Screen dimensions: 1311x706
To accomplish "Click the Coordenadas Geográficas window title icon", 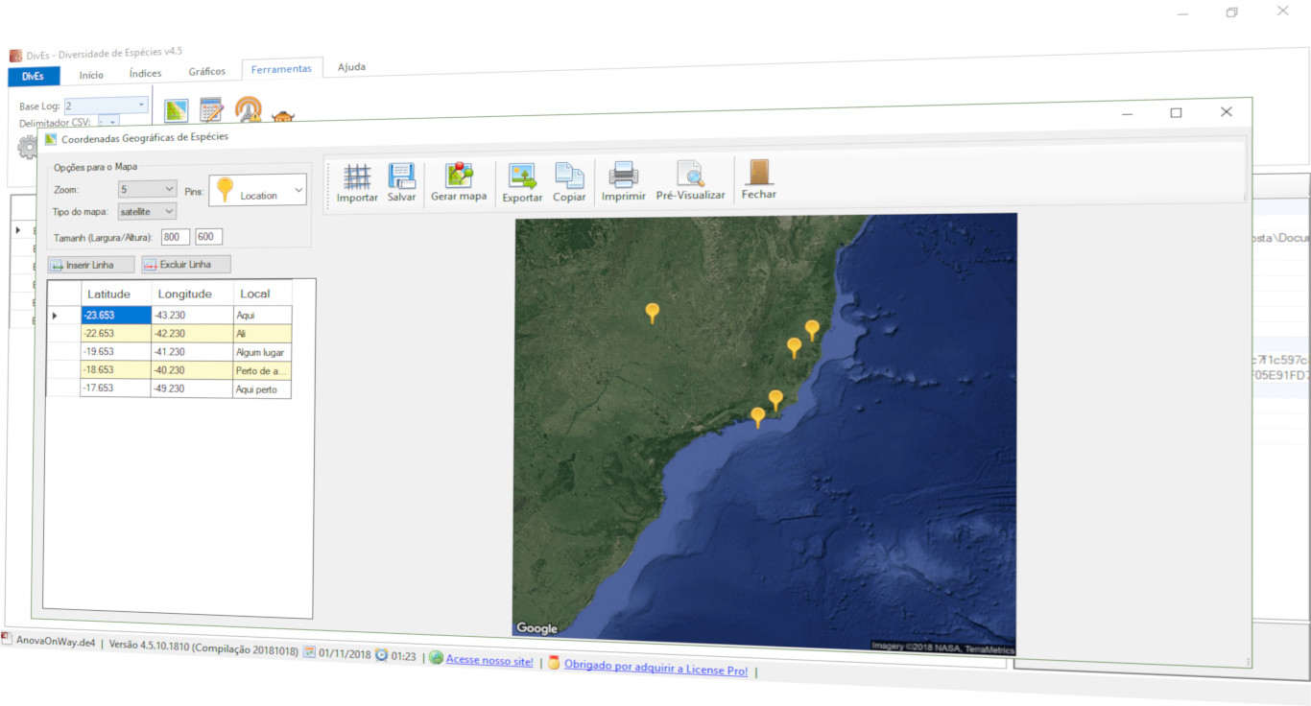I will [x=51, y=139].
